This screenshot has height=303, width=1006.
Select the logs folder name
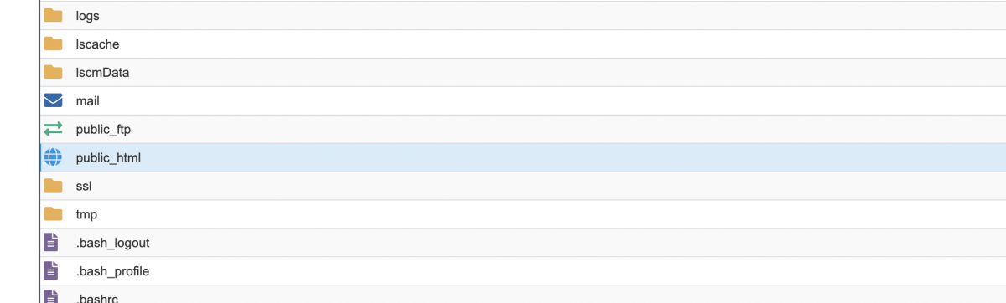(x=88, y=16)
